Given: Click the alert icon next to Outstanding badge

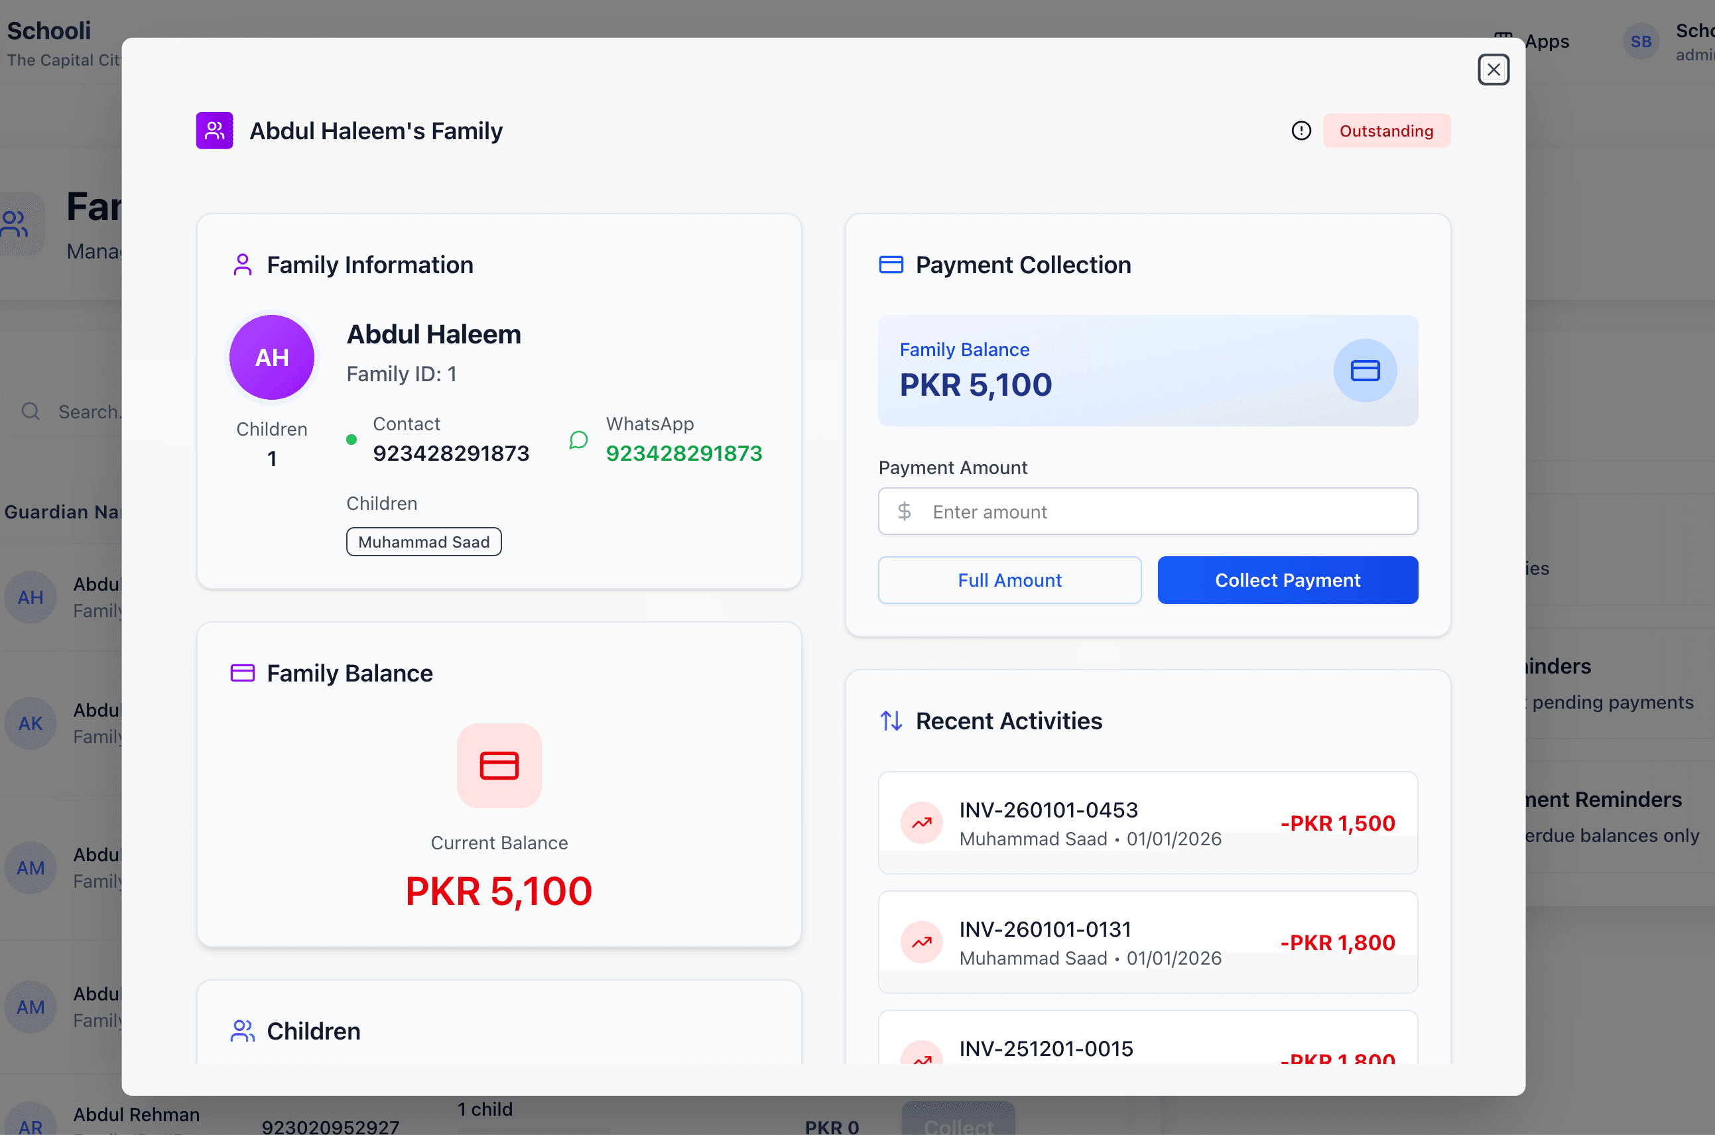Looking at the screenshot, I should coord(1301,131).
